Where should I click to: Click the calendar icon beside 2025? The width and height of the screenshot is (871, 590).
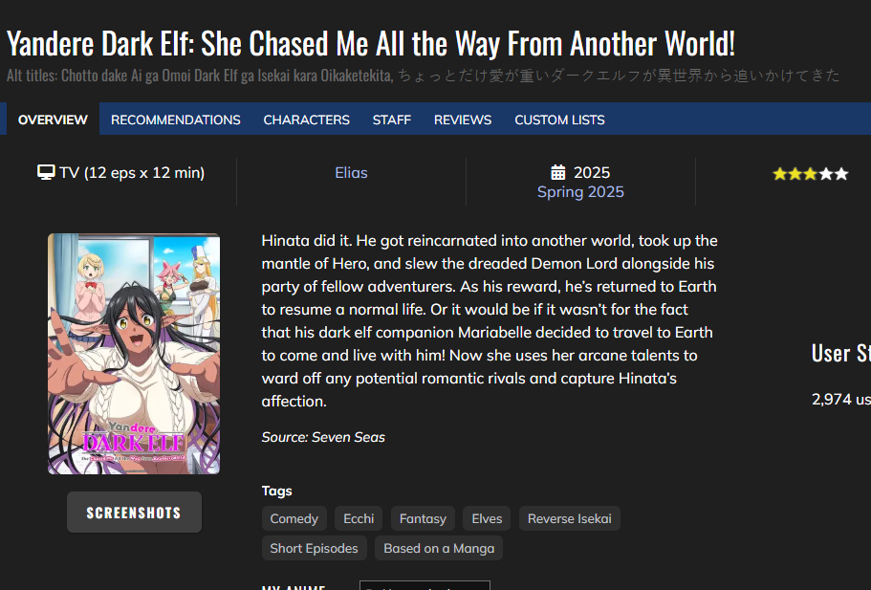[557, 172]
